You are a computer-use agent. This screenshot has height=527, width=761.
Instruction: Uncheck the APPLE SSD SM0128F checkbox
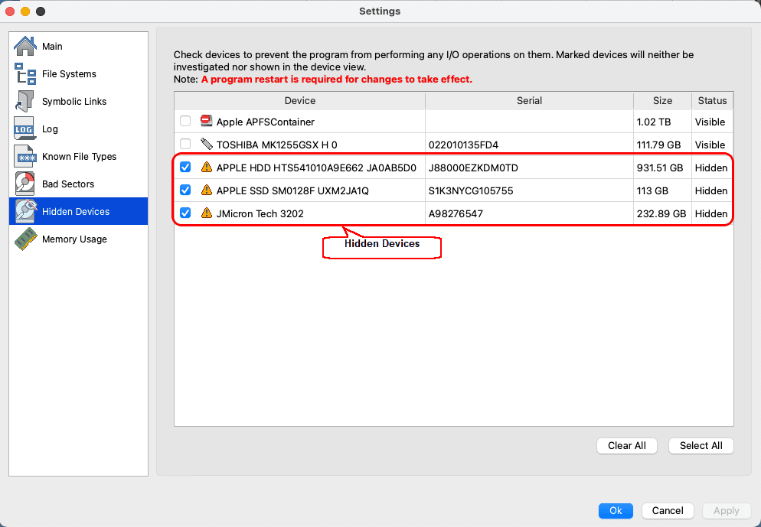click(x=185, y=190)
